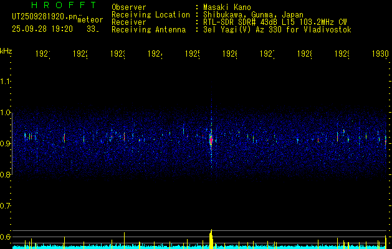Click the HROFFT title text

(64, 5)
